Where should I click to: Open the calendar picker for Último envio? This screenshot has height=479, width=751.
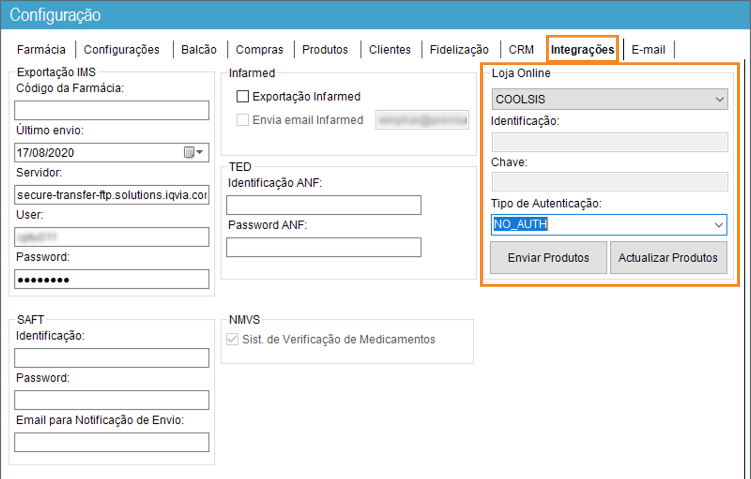point(193,152)
